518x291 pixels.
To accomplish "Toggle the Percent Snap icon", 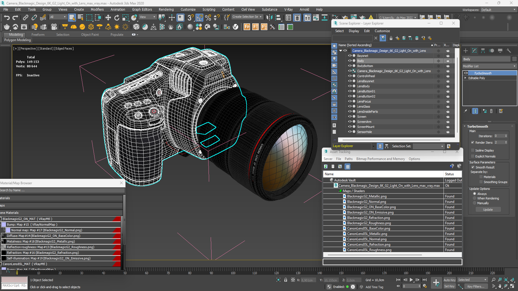I will (x=208, y=18).
